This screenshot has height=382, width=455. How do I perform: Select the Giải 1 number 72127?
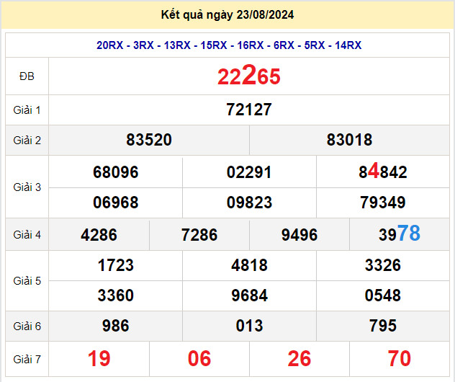(x=249, y=110)
